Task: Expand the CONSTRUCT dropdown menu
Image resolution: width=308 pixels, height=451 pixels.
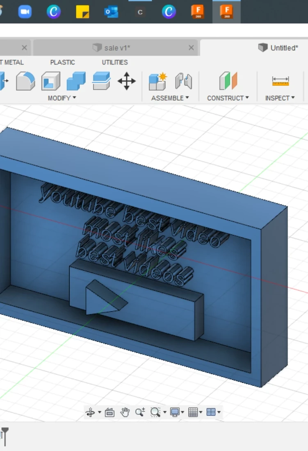Action: [x=228, y=98]
